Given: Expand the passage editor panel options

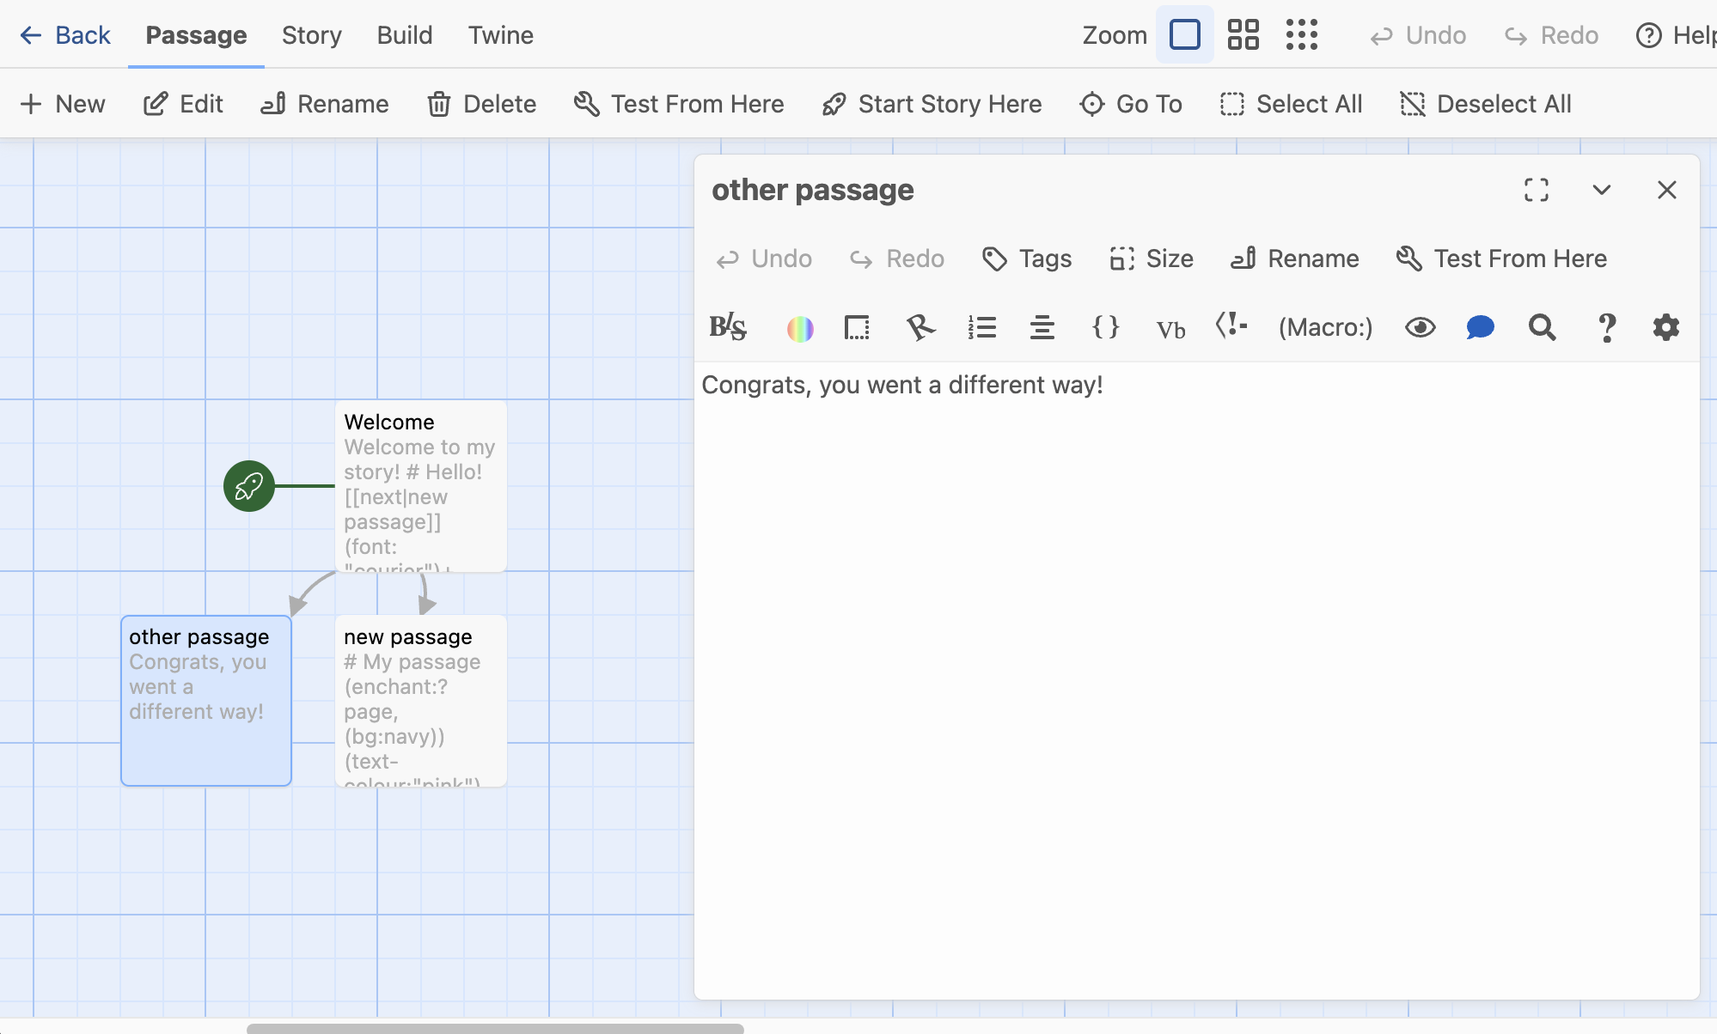Looking at the screenshot, I should pos(1601,190).
